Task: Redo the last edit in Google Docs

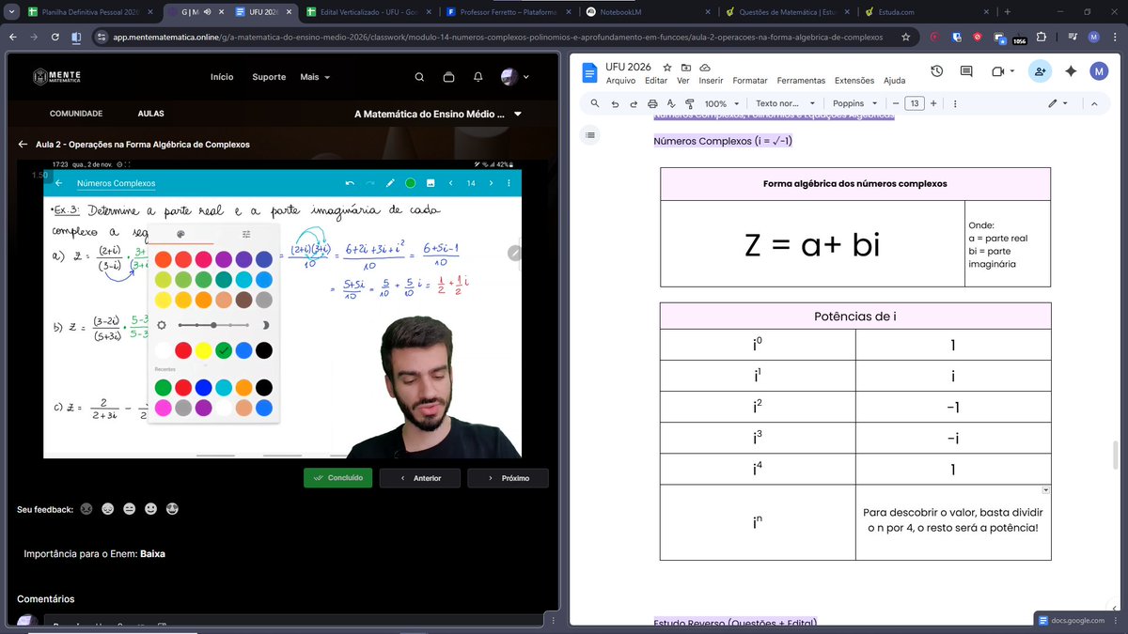Action: (634, 103)
